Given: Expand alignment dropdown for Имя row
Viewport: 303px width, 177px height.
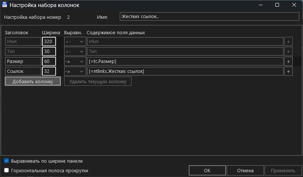Looking at the screenshot, I should click(x=75, y=41).
